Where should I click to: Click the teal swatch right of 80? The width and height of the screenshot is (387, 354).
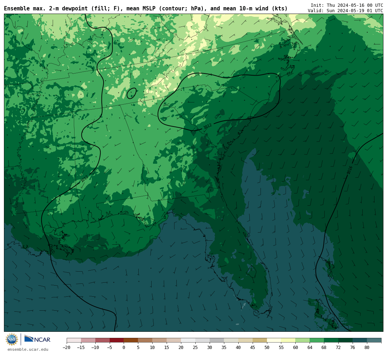click(x=374, y=340)
